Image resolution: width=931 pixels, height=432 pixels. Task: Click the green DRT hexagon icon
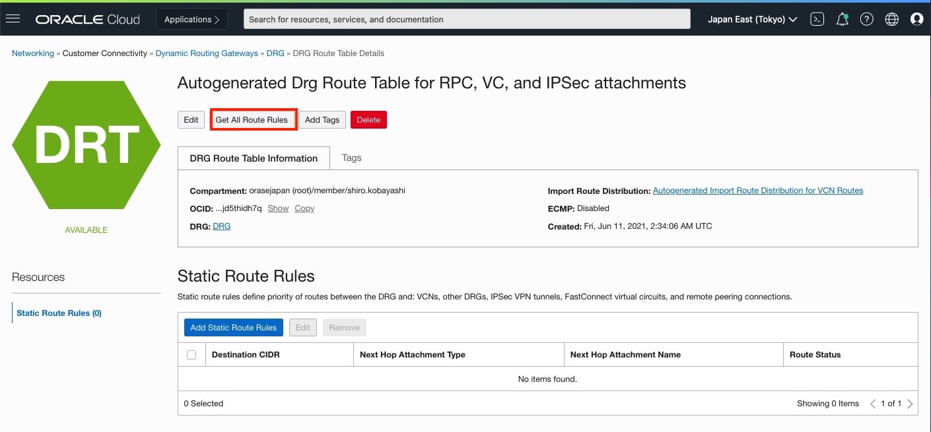pos(86,146)
